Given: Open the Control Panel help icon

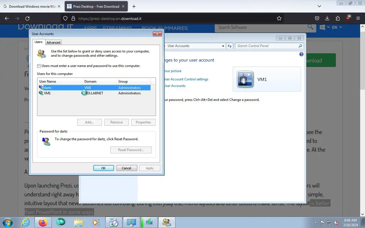Looking at the screenshot, I should 301,54.
